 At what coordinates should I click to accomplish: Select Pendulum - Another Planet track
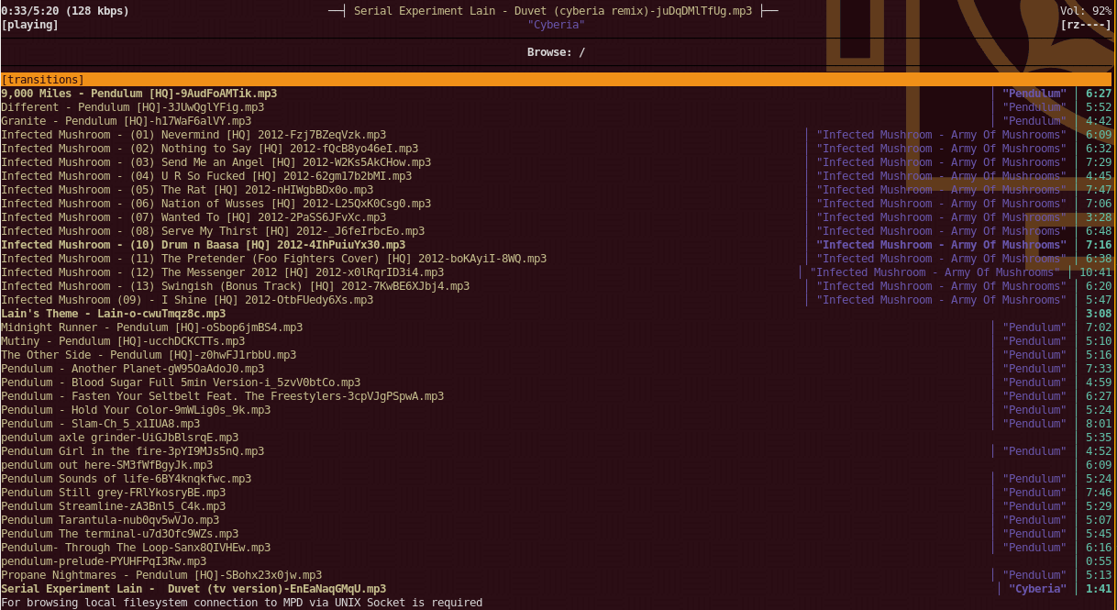click(x=557, y=369)
